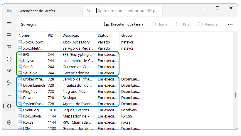This screenshot has width=241, height=136.
Task: Click 'Isolamento de C...' description cell
Action: click(78, 61)
